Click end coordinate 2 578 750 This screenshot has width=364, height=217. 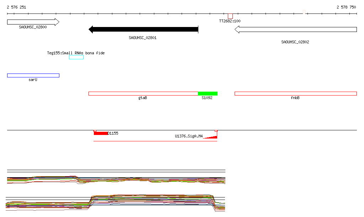[346, 7]
